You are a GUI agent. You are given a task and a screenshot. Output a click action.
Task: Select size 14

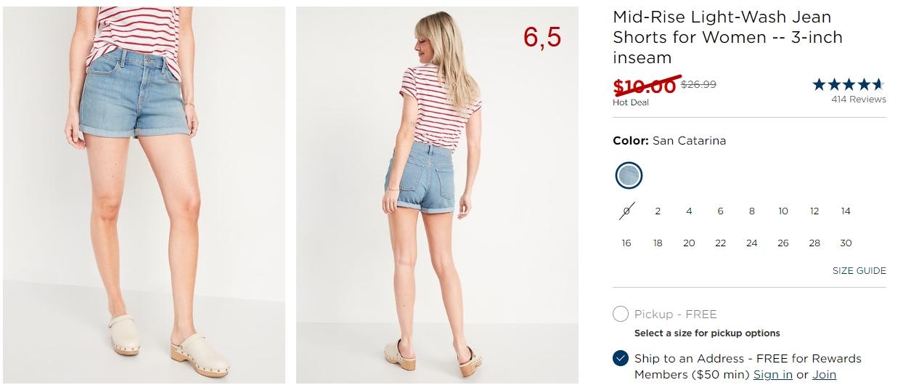tap(846, 211)
